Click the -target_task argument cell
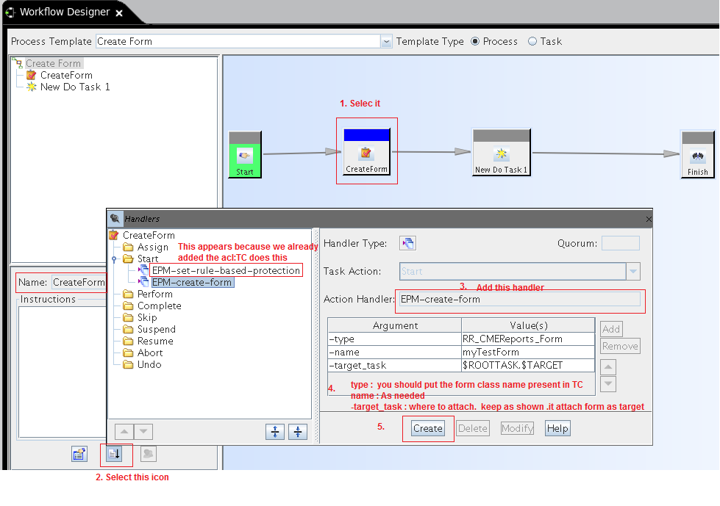720x506 pixels. click(x=394, y=365)
